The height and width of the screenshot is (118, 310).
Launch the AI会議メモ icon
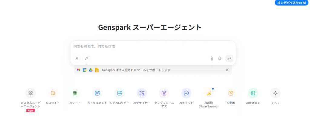[253, 93]
